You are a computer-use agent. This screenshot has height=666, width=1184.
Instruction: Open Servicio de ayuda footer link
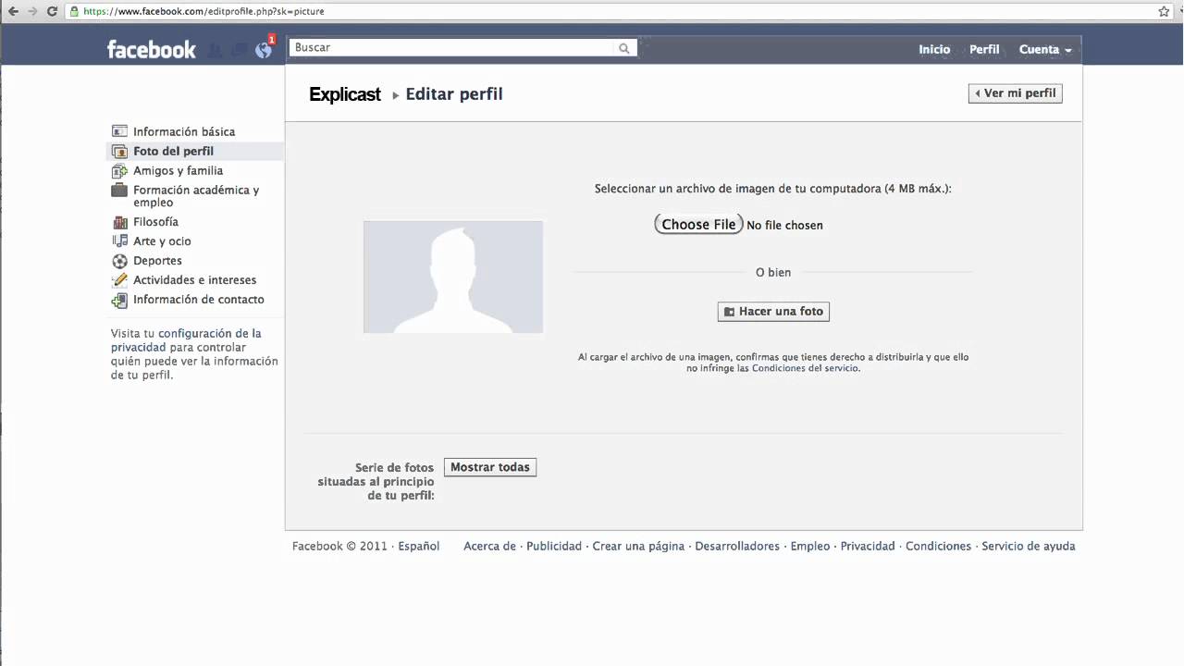pyautogui.click(x=1029, y=547)
